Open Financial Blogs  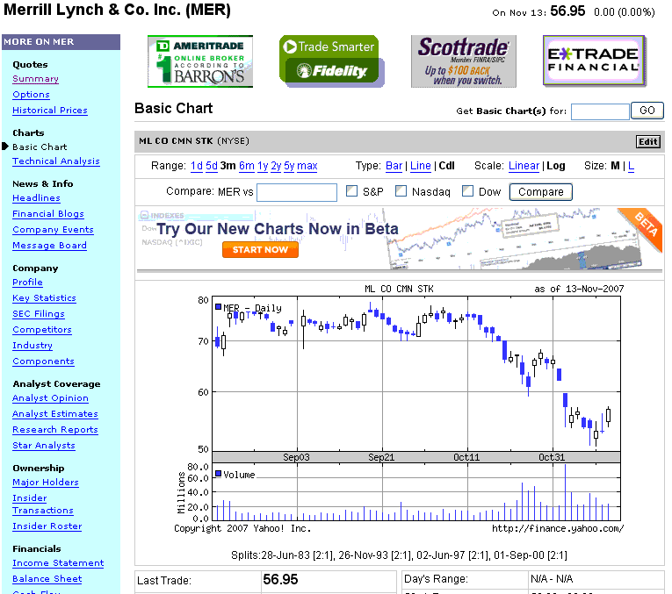[48, 214]
